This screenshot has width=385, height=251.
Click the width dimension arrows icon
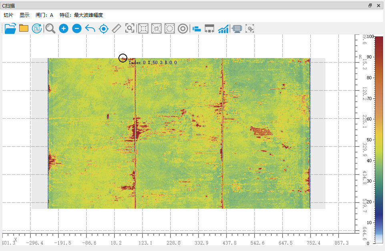coord(209,28)
